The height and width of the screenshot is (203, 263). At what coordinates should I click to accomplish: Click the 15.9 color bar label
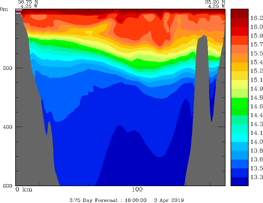(257, 36)
